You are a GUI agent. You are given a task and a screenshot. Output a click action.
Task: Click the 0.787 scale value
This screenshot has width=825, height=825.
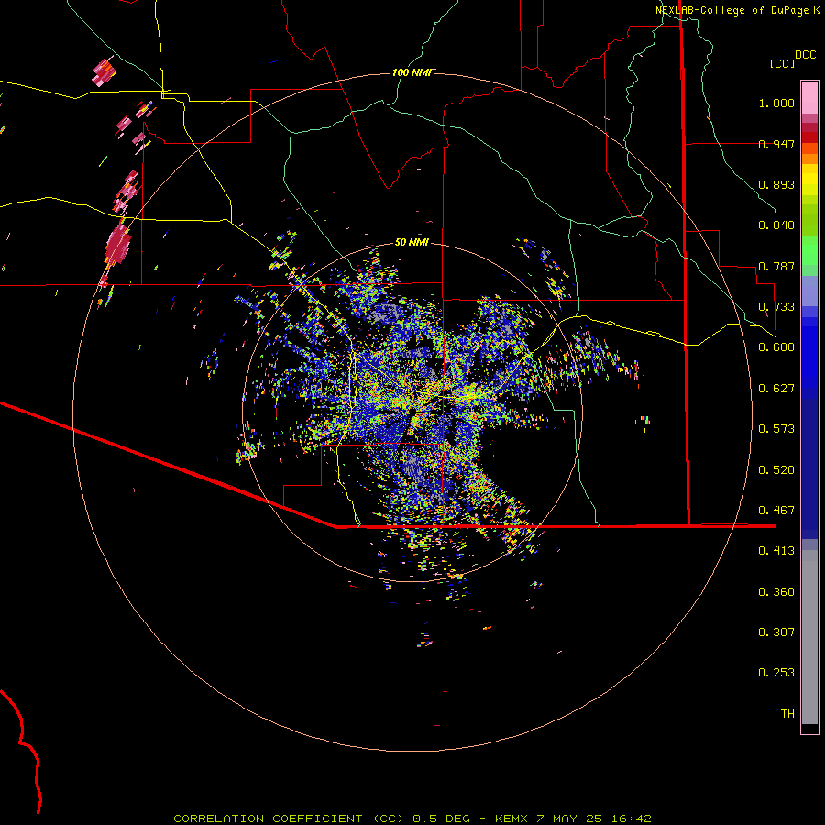[x=776, y=266]
